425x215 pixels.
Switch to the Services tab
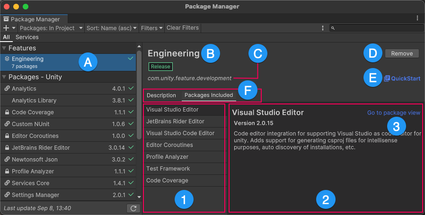(x=27, y=37)
